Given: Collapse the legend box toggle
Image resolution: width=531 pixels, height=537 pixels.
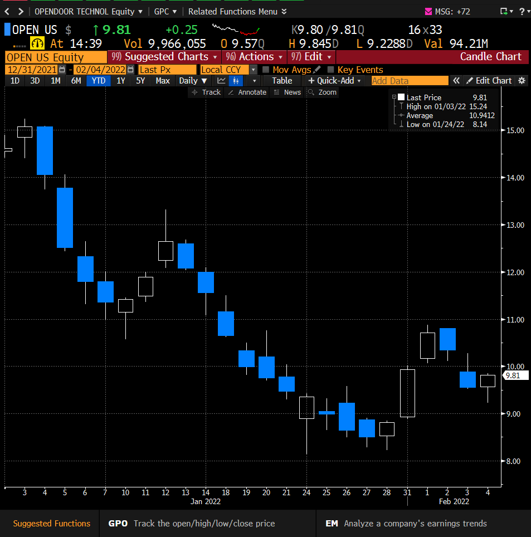Looking at the screenshot, I should [394, 97].
